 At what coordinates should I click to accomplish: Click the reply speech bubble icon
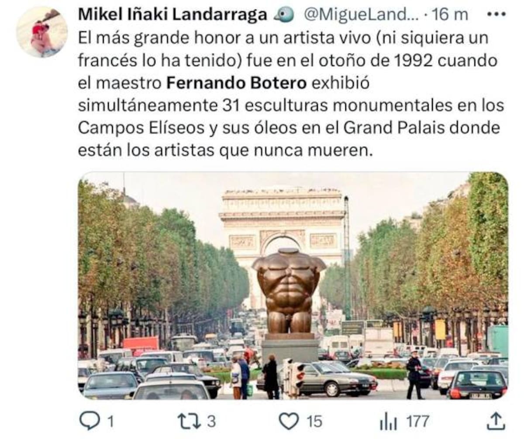coord(90,421)
